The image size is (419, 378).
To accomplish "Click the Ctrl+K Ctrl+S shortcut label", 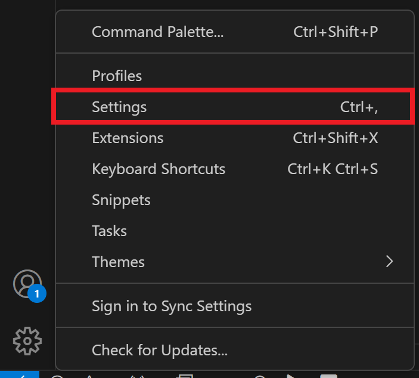I will (333, 169).
